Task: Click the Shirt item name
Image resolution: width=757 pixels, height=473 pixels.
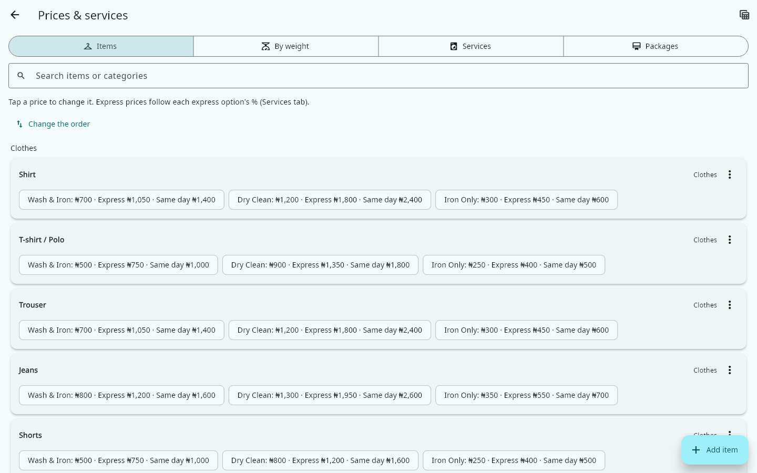Action: tap(27, 174)
